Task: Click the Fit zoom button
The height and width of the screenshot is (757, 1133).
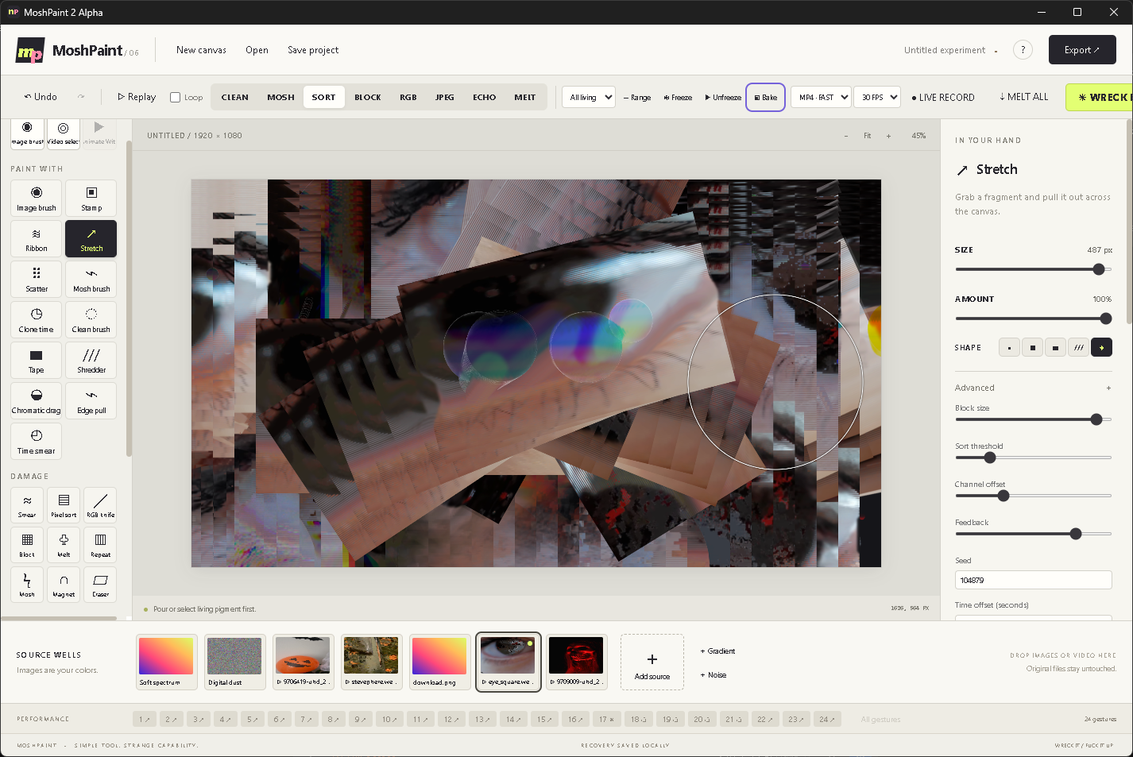Action: 868,136
